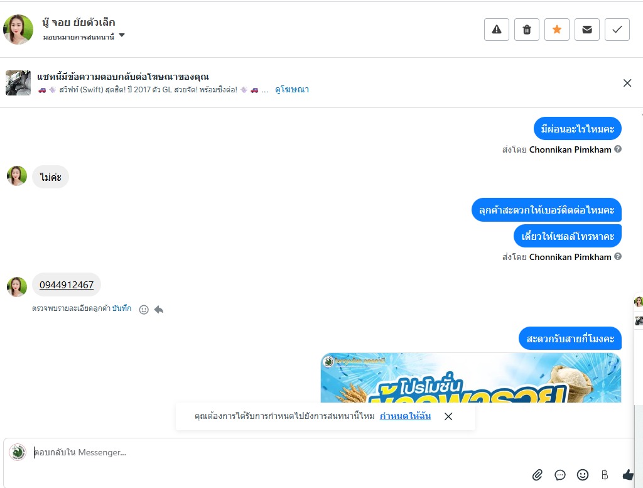The width and height of the screenshot is (643, 488).
Task: Reply to the phone number message
Action: [x=159, y=310]
